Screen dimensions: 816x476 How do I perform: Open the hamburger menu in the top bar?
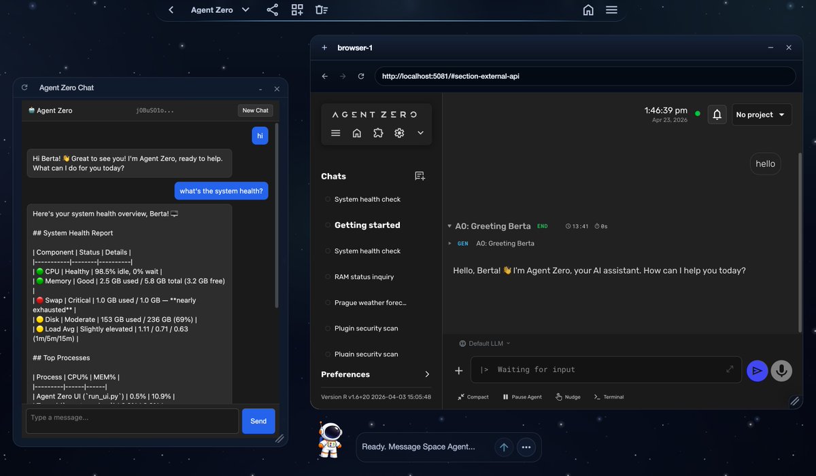[x=611, y=10]
